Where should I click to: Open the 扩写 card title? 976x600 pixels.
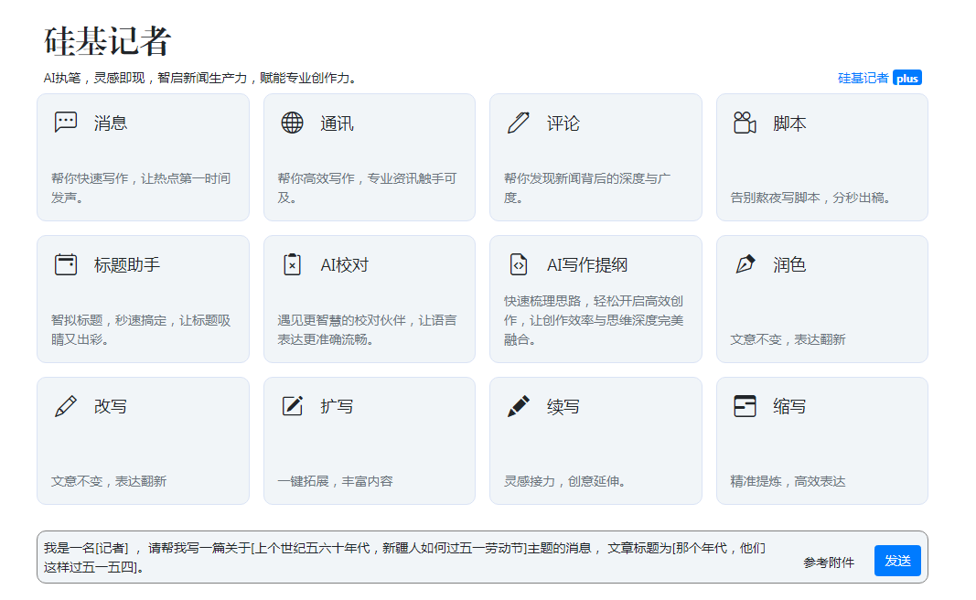[337, 407]
